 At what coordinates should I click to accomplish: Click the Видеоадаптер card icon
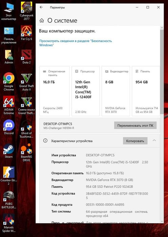point(107,71)
